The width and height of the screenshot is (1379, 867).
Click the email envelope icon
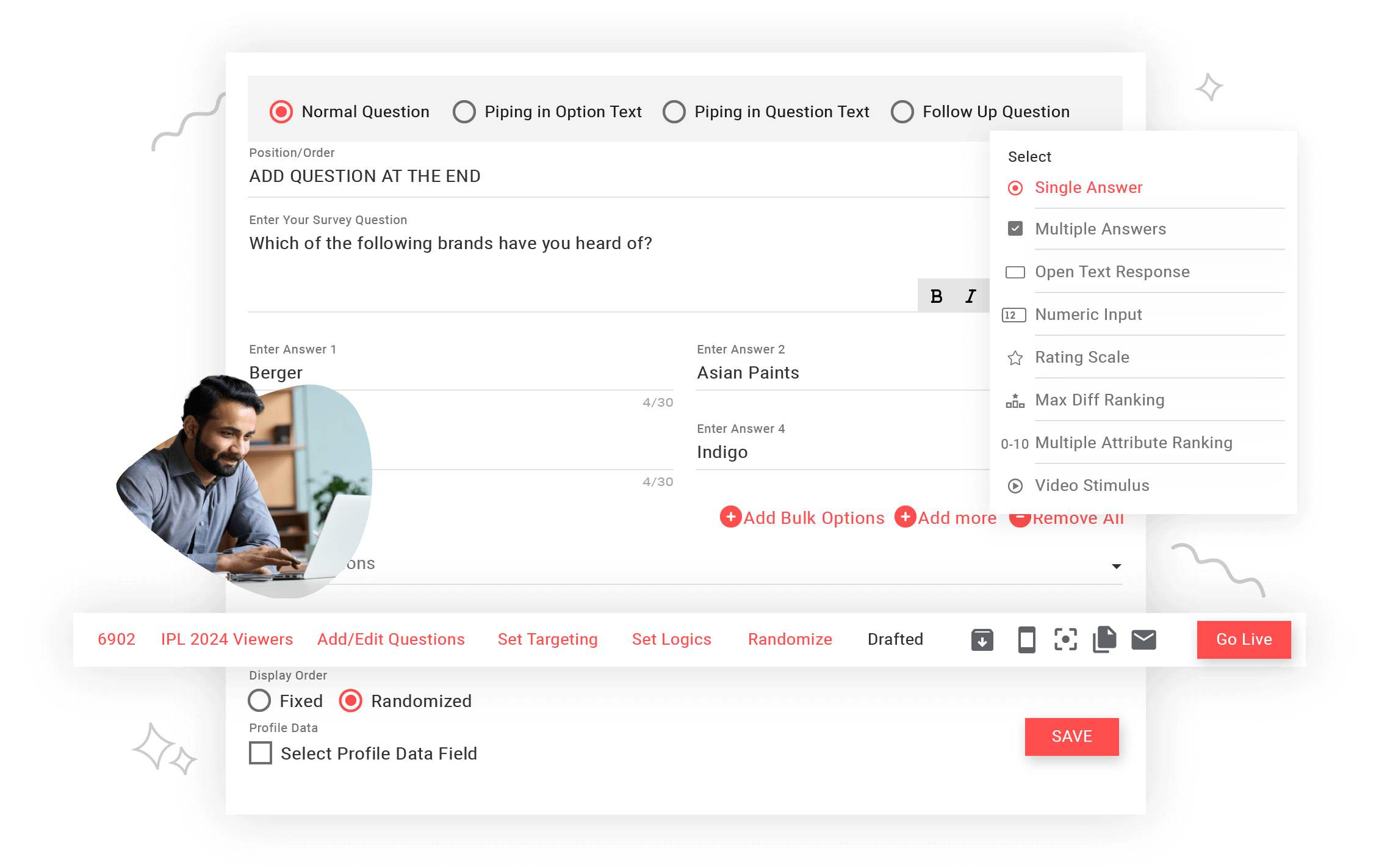1143,640
